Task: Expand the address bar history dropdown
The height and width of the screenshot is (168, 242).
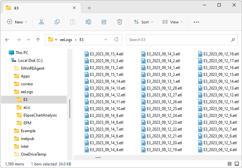Action: (106, 39)
